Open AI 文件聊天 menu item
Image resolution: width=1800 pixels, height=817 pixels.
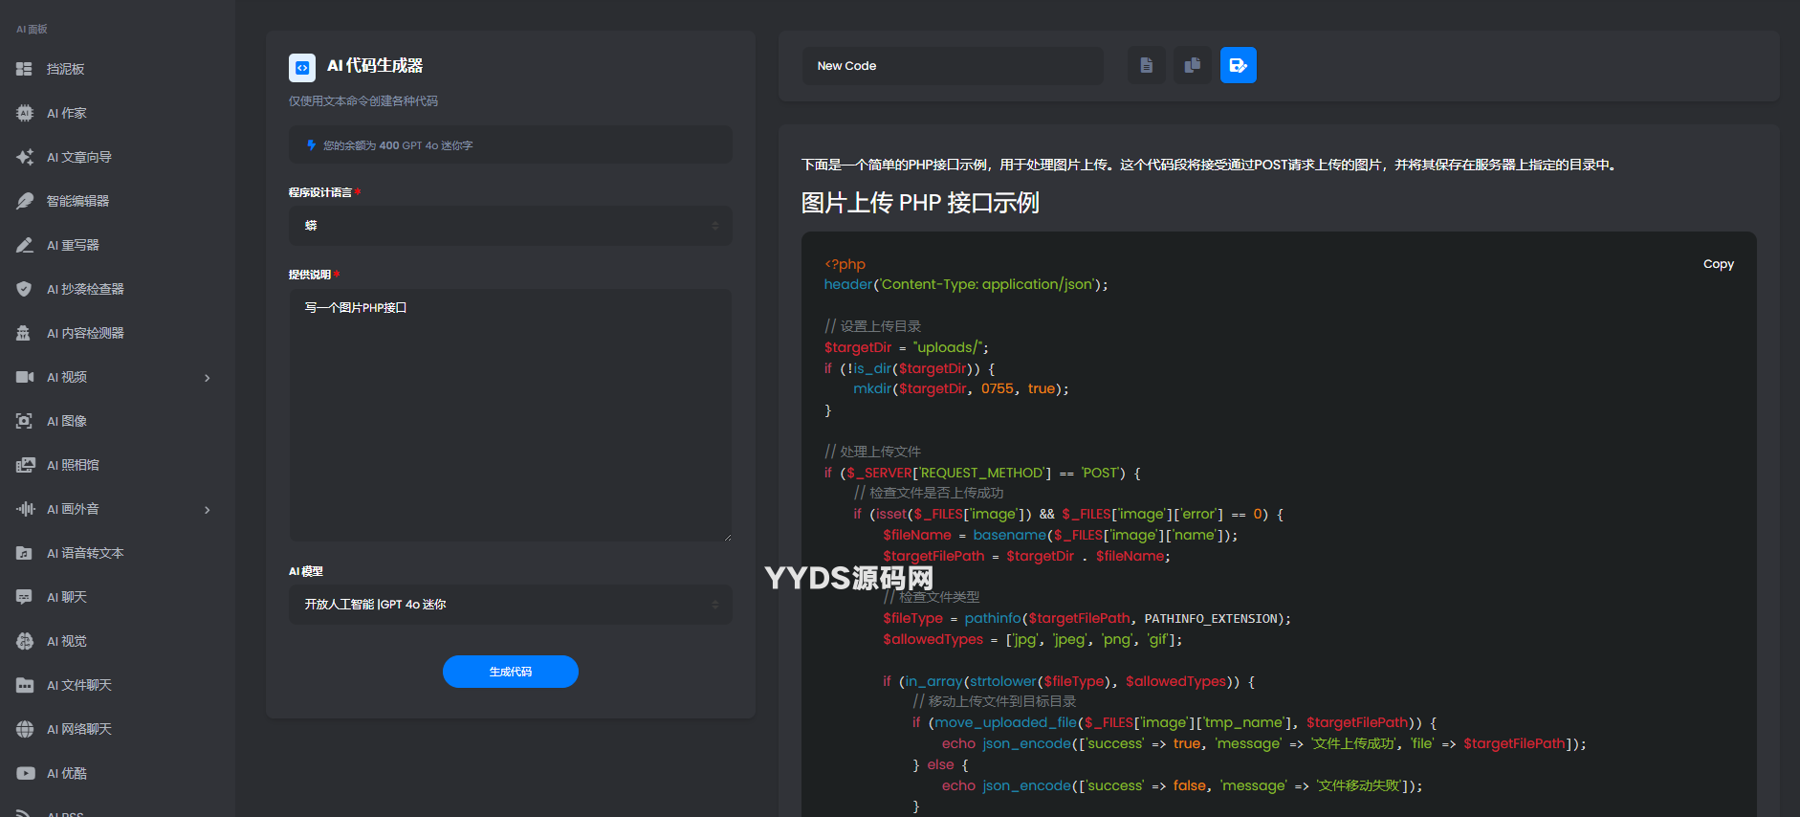click(78, 685)
